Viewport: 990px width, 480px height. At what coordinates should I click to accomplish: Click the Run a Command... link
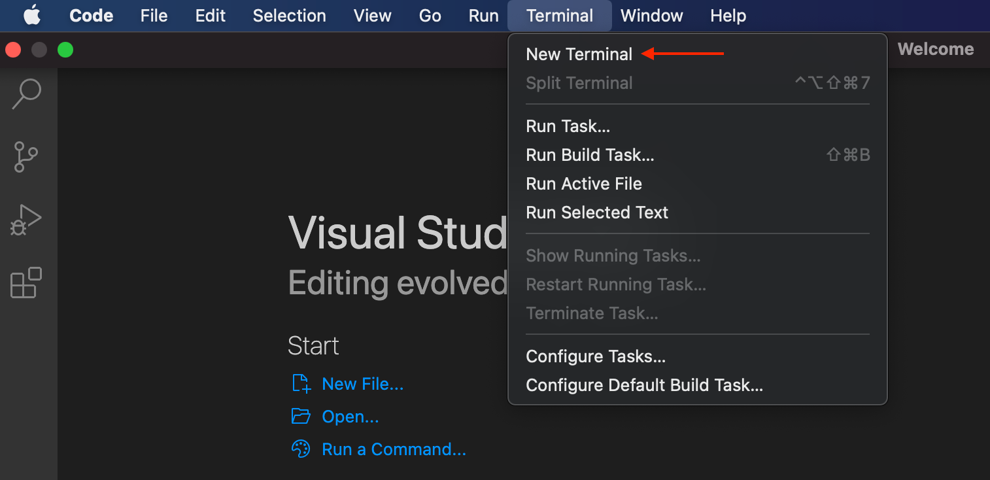[394, 449]
